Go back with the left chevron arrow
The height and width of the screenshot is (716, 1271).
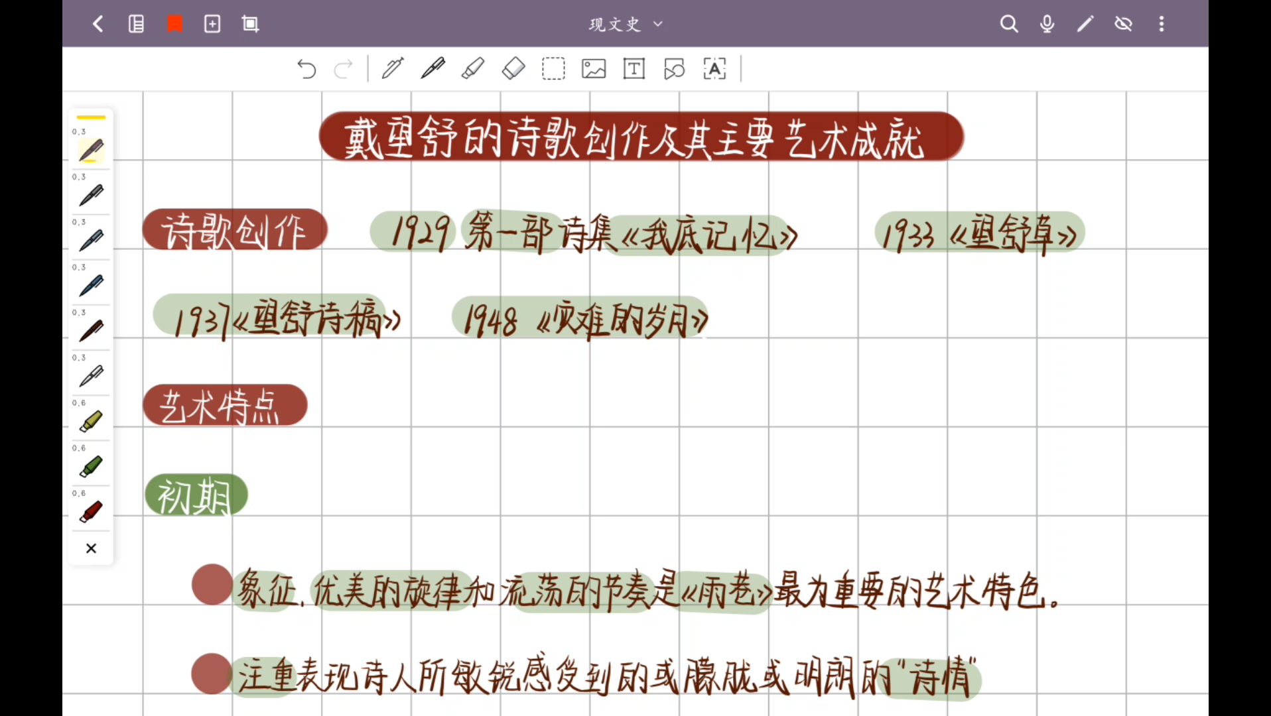98,25
